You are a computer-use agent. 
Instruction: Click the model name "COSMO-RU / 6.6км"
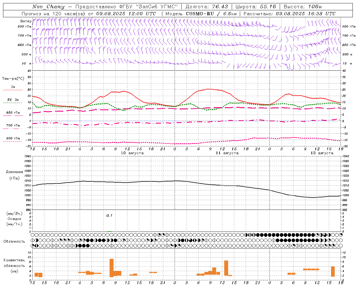tap(211, 14)
